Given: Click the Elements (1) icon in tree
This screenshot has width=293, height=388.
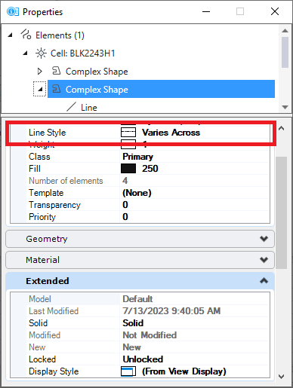Looking at the screenshot, I should pyautogui.click(x=26, y=35).
